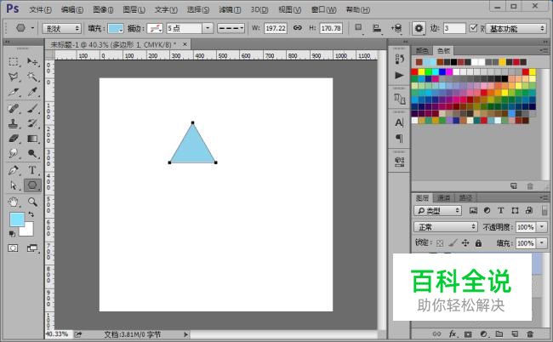Viewport: 553px width, 342px height.
Task: Open the dashed stroke style dropdown
Action: [231, 28]
